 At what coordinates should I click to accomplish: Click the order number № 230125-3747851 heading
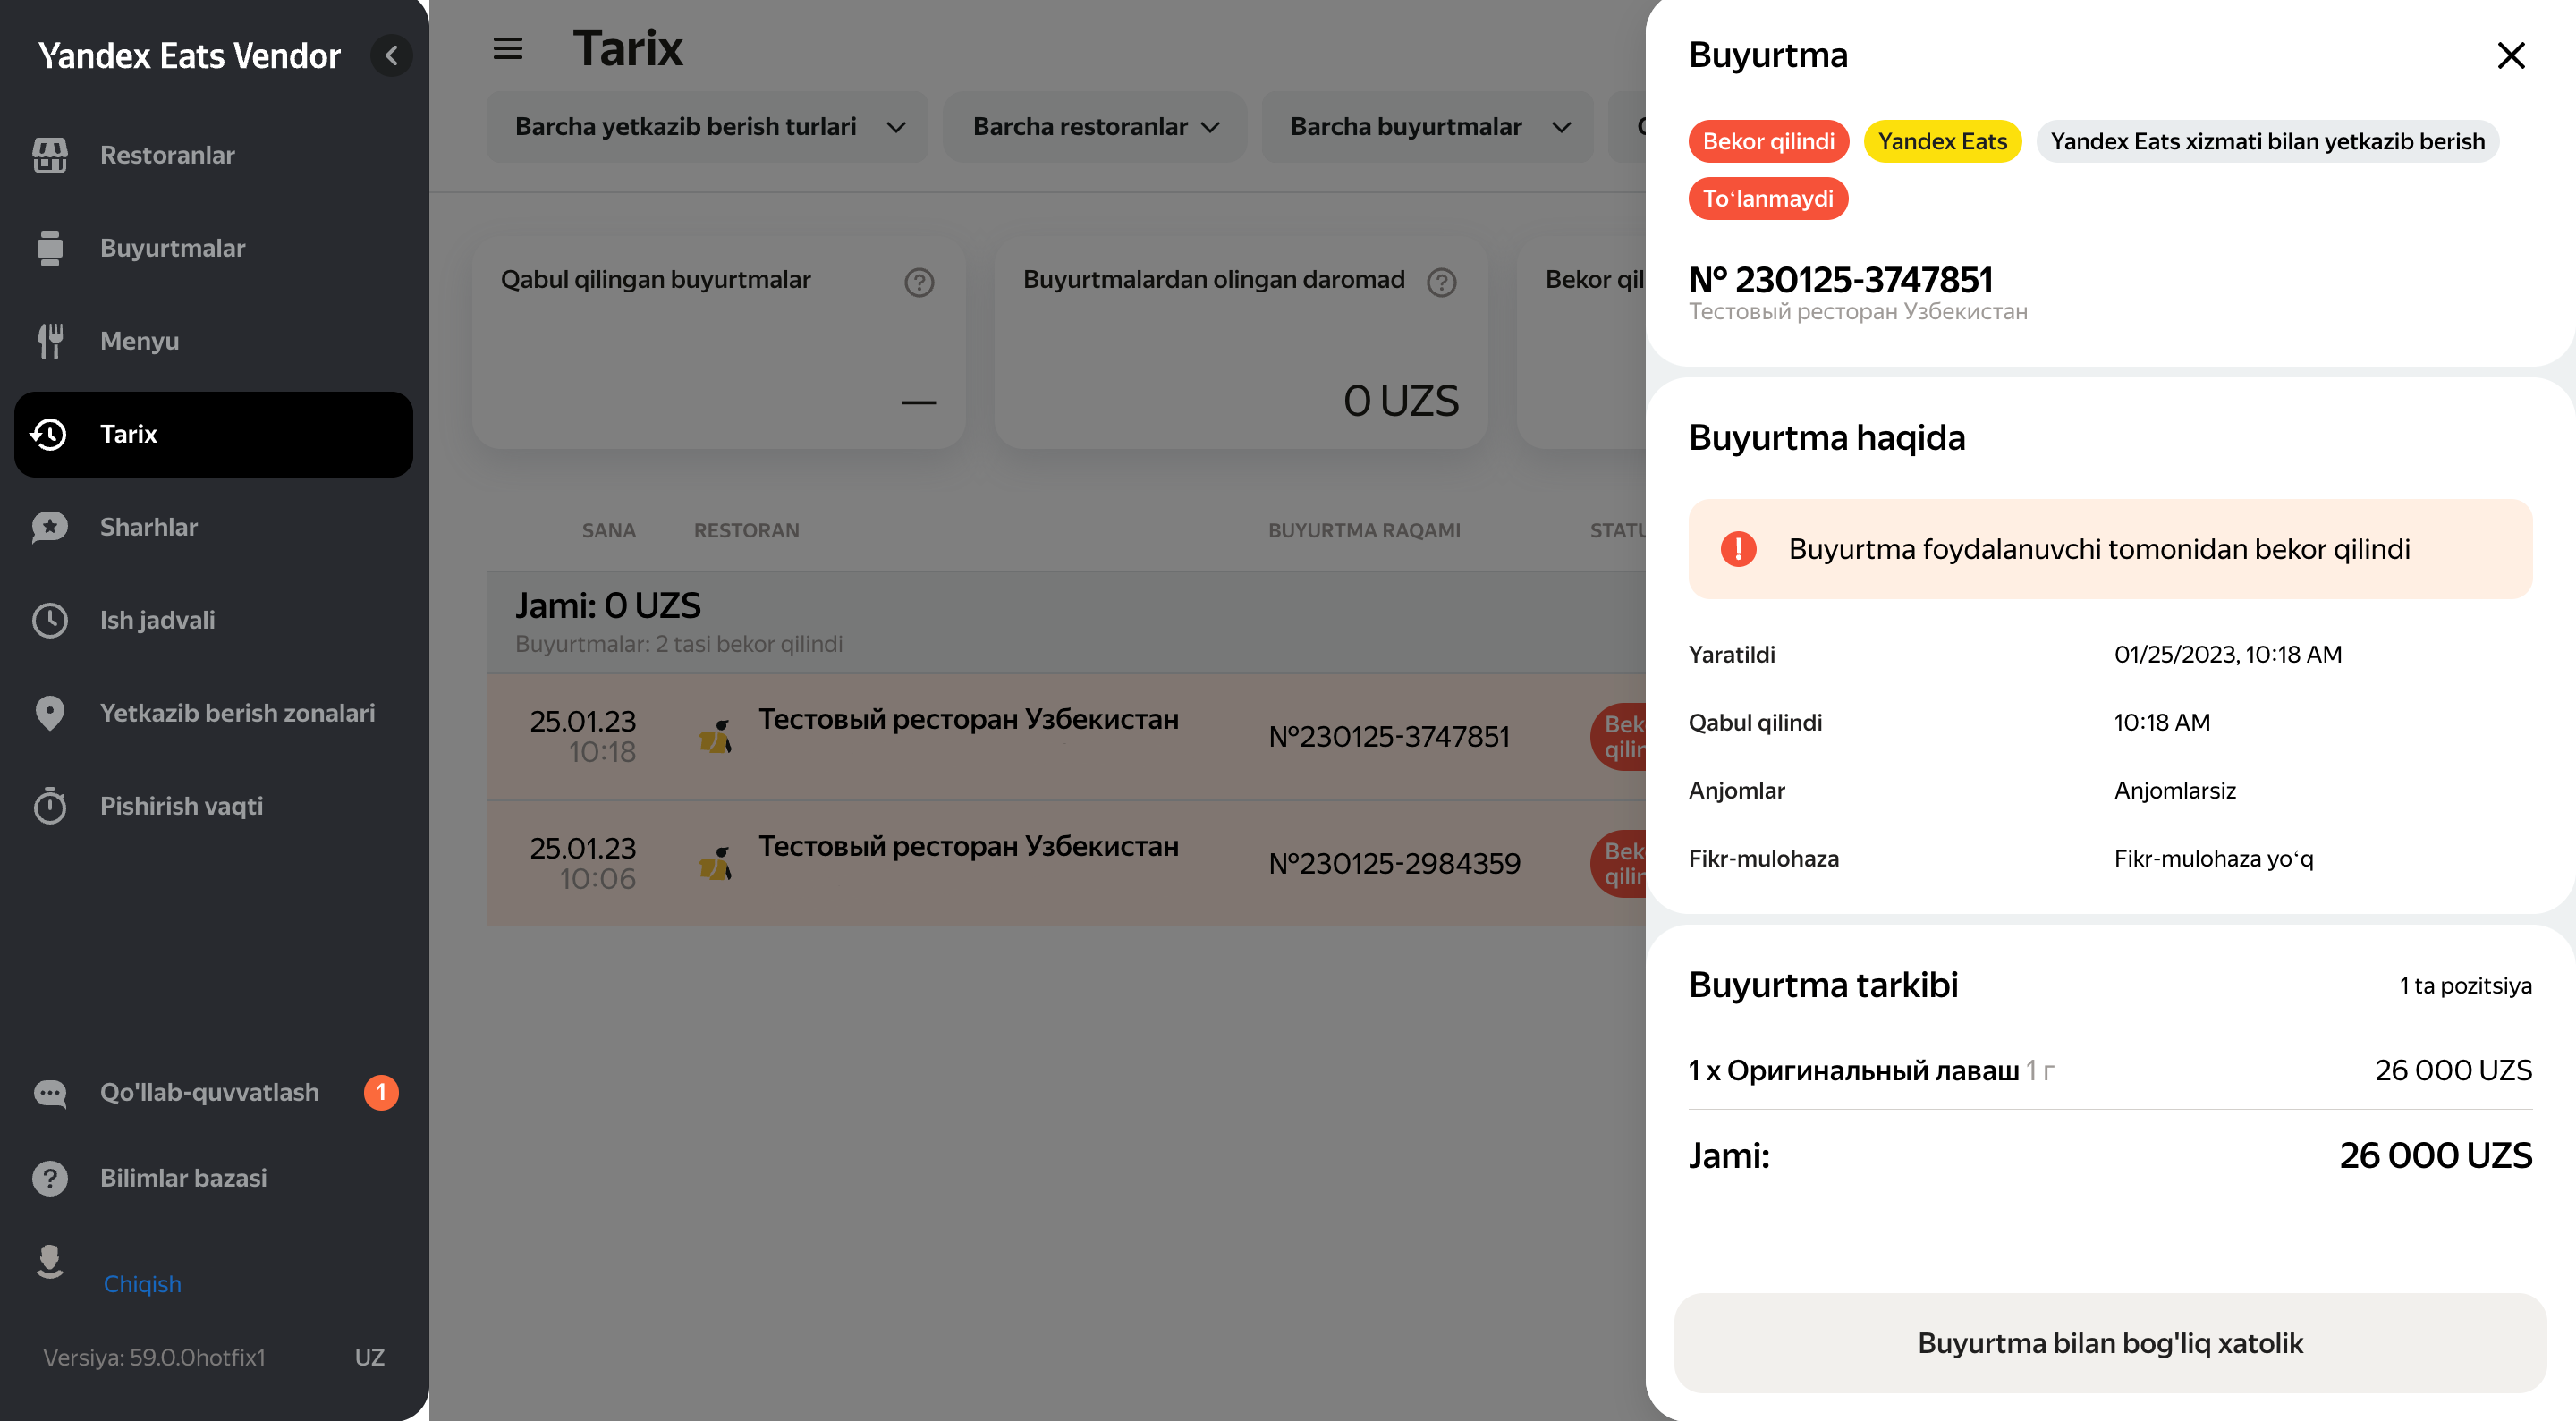click(x=1840, y=279)
